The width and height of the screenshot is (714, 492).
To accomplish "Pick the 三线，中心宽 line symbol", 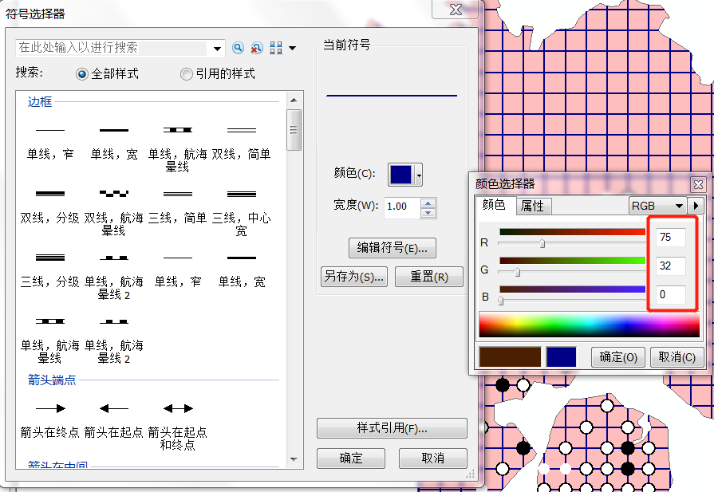I will click(241, 194).
